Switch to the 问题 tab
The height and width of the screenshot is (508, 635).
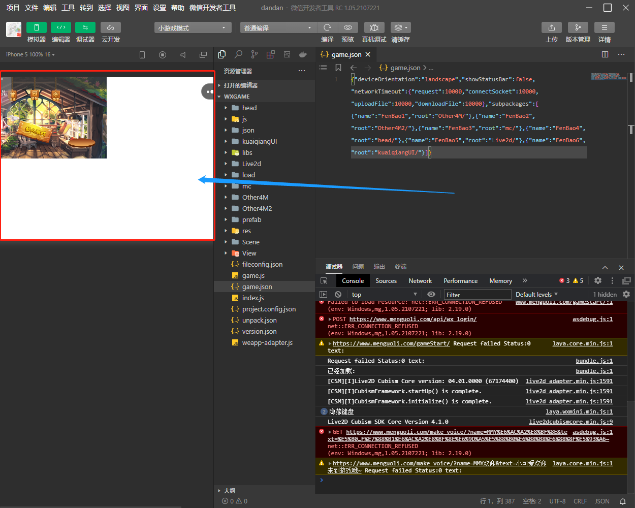358,267
